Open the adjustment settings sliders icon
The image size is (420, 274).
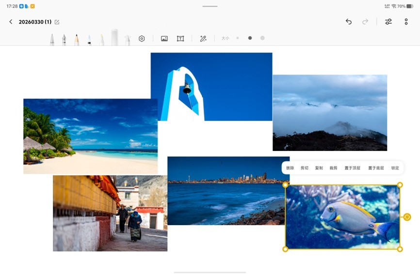(x=388, y=22)
